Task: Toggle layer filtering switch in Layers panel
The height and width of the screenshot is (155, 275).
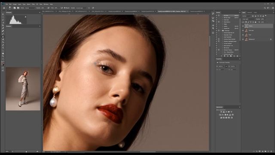Action: click(x=266, y=16)
